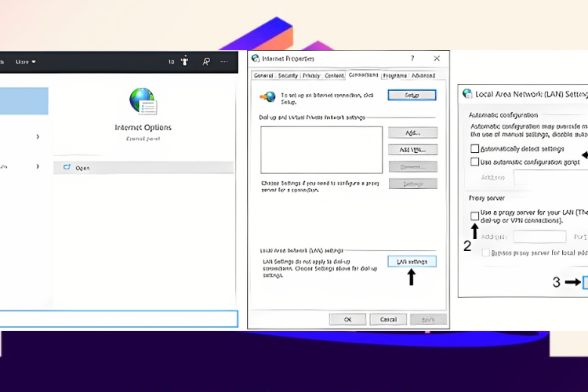Switch to the Security tab
This screenshot has width=588, height=392.
point(288,75)
